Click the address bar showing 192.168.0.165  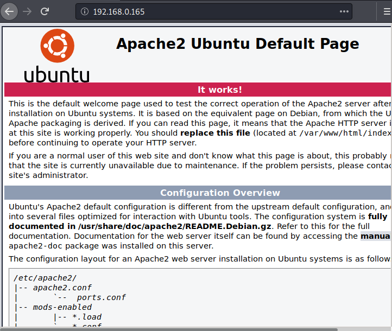click(x=214, y=11)
